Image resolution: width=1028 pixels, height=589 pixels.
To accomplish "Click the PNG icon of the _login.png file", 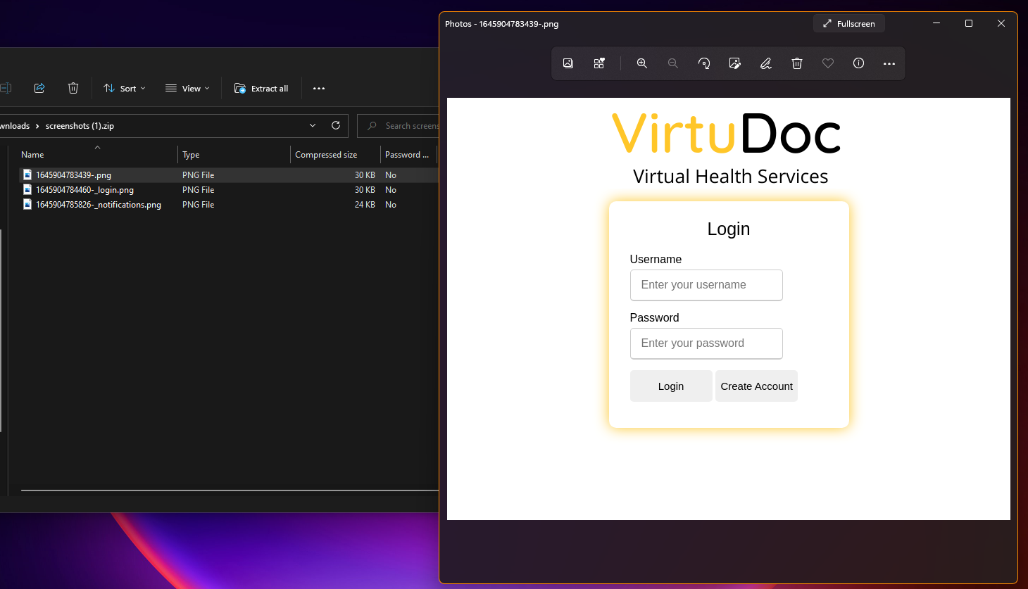I will click(x=27, y=189).
